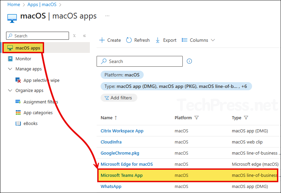Click the Create plus icon

(x=102, y=40)
